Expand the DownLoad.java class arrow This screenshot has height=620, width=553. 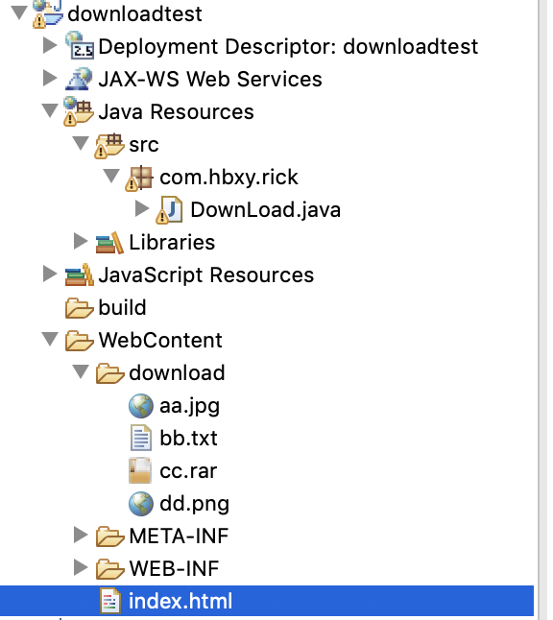click(x=142, y=208)
